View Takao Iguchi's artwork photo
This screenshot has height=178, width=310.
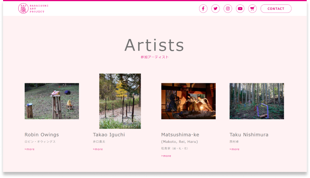(120, 101)
